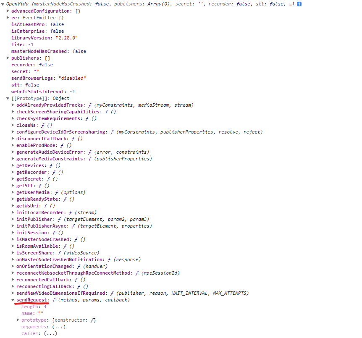Viewport: 362px width, 338px height.
Task: Select the sendBrowserLogs "disabled" value
Action: [x=72, y=78]
